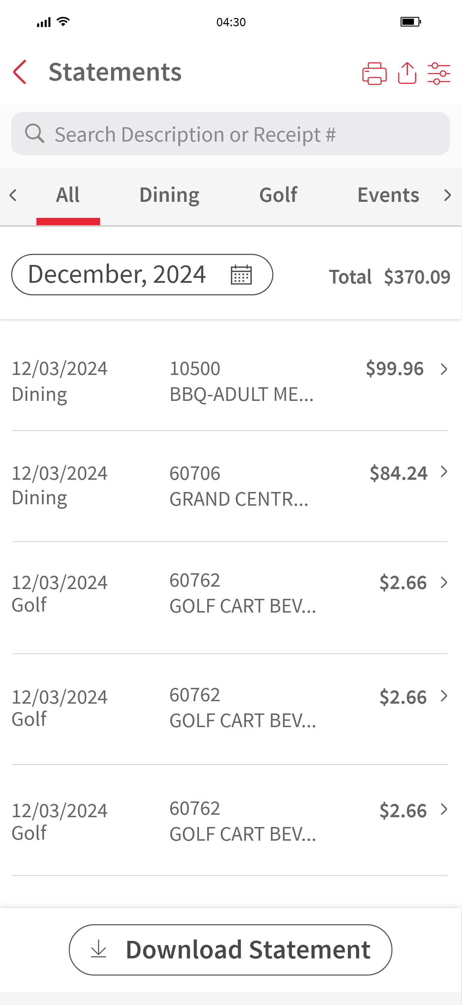Open the filter sliders icon
Screen dimensions: 462x1005
pyautogui.click(x=439, y=73)
